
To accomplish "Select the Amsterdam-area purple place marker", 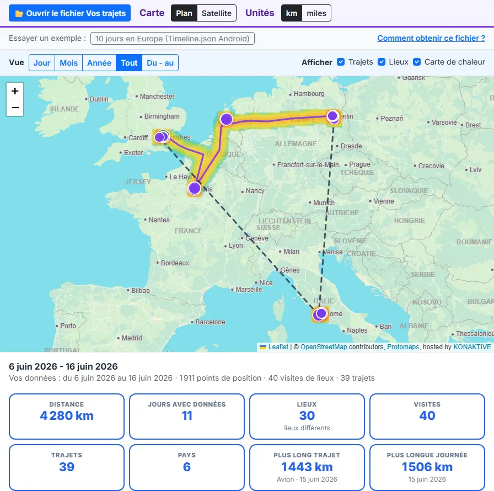I will pos(226,119).
